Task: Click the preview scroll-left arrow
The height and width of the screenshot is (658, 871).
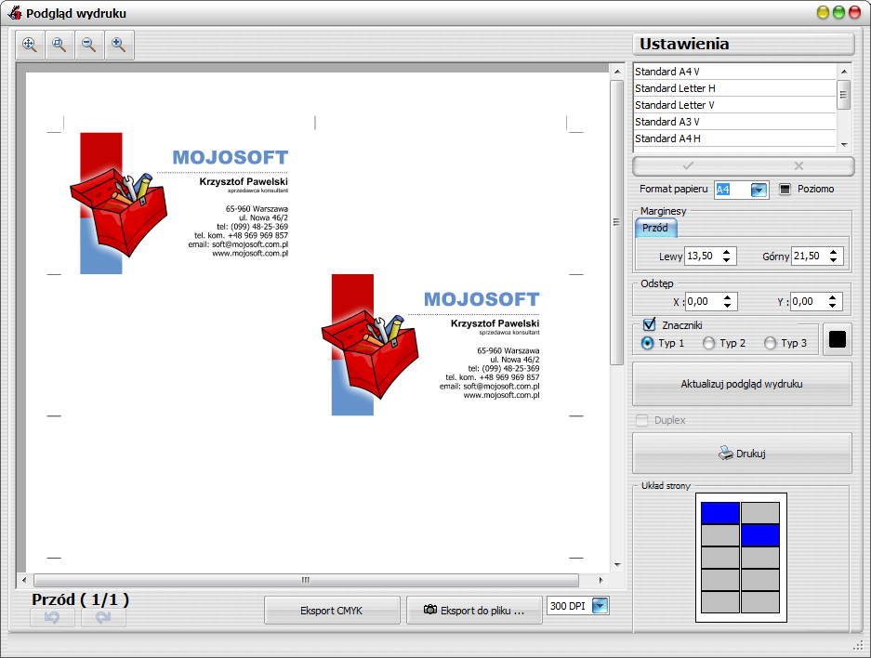Action: [x=24, y=580]
